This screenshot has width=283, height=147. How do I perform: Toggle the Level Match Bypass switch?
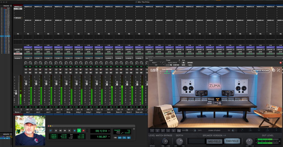click(153, 141)
